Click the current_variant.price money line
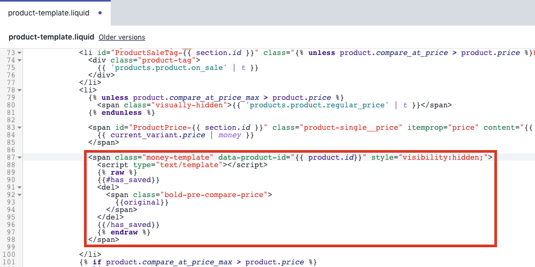Viewport: 535px width, 267px height. click(x=175, y=135)
